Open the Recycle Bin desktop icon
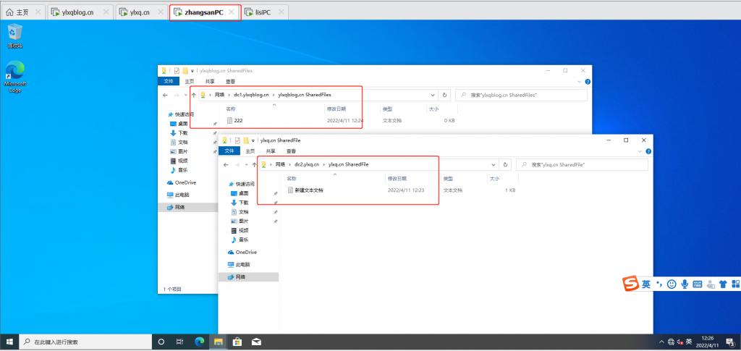Image resolution: width=741 pixels, height=351 pixels. [x=15, y=36]
